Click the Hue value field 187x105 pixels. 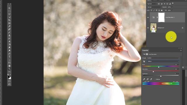click(x=176, y=64)
